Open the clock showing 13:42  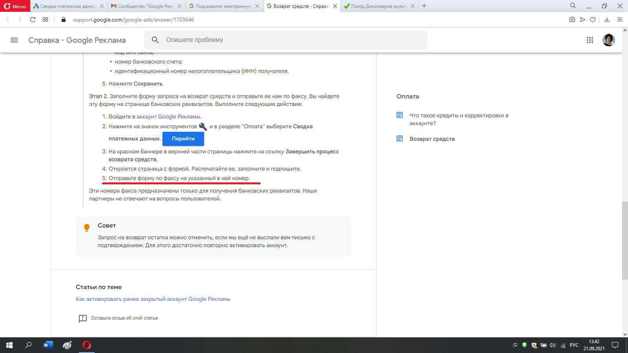point(594,345)
